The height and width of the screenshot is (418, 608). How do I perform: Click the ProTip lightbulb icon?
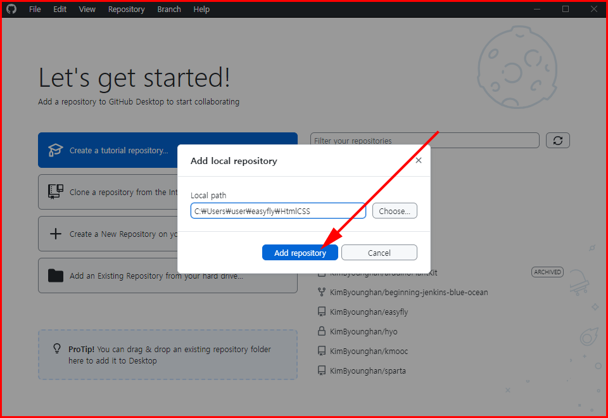click(57, 348)
